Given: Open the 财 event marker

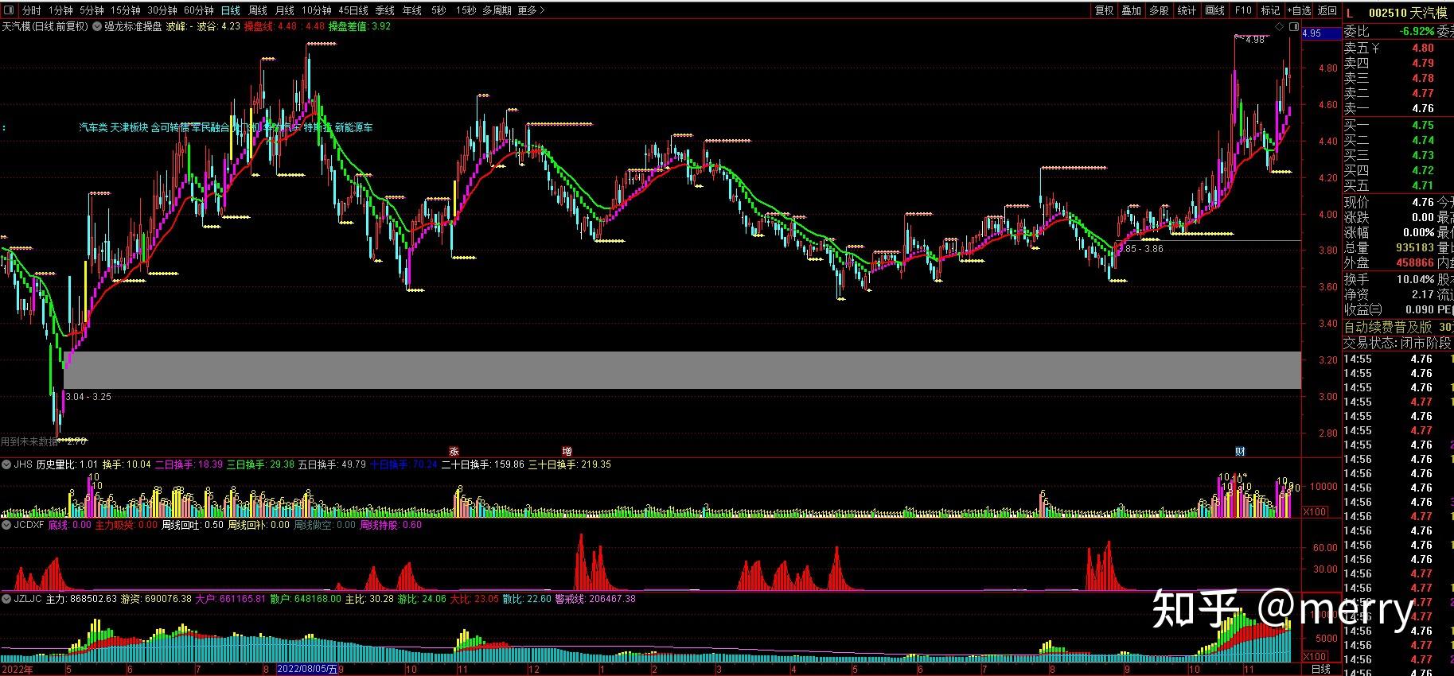Looking at the screenshot, I should (1240, 452).
